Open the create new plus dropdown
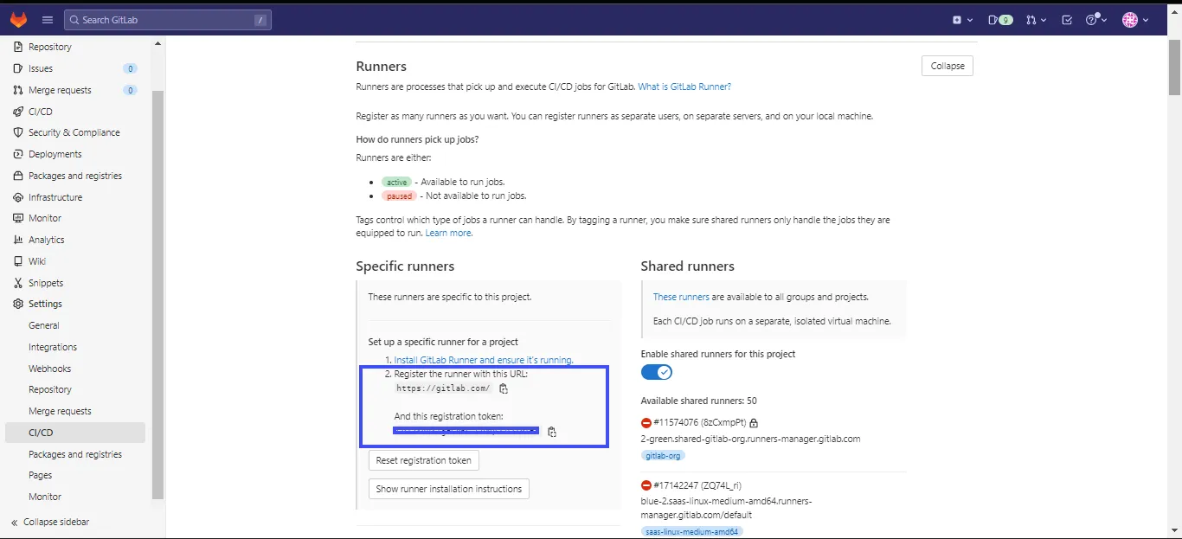 pos(962,20)
